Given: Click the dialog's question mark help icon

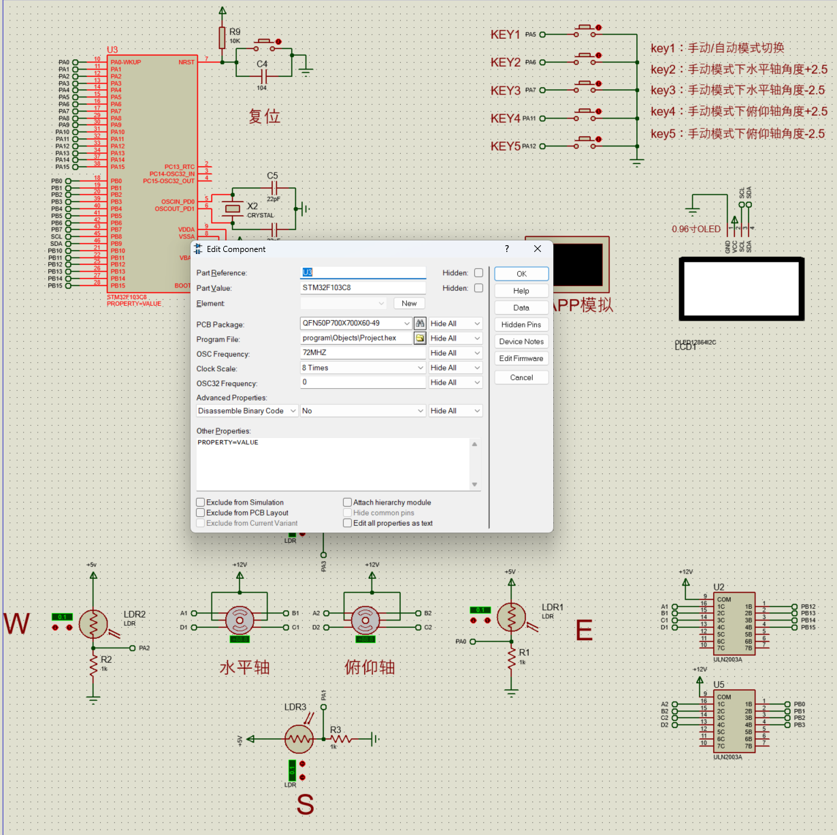Looking at the screenshot, I should 506,249.
